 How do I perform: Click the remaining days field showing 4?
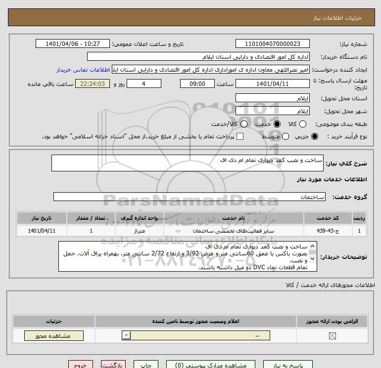[144, 83]
